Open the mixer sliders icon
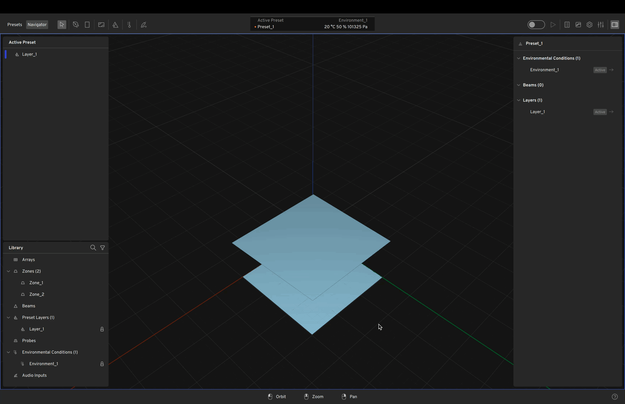This screenshot has height=404, width=625. click(601, 25)
